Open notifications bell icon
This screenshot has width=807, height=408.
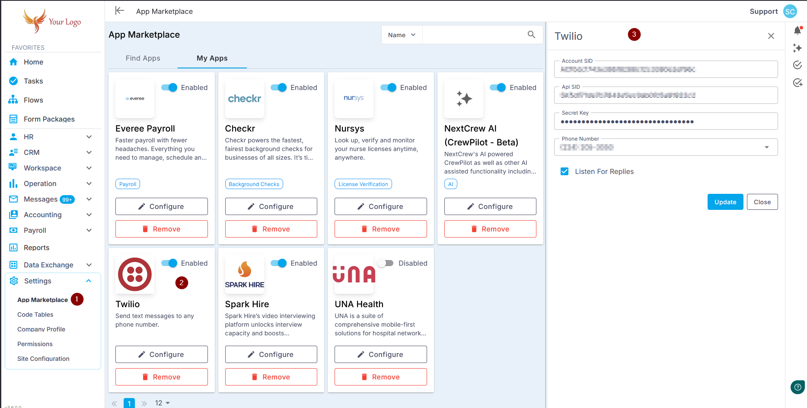797,30
